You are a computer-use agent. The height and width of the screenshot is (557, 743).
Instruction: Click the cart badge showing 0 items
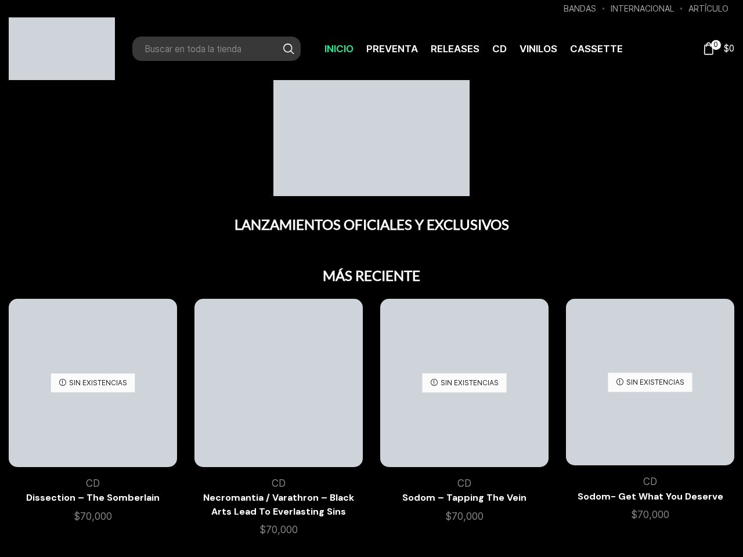[x=716, y=45]
